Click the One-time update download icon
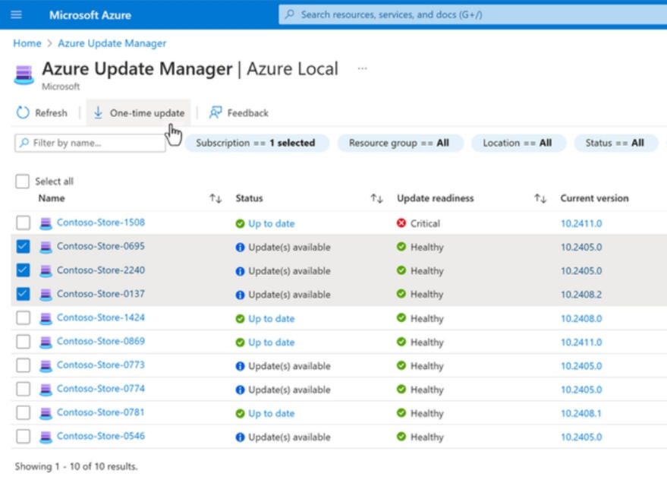This screenshot has width=667, height=486. (x=98, y=113)
